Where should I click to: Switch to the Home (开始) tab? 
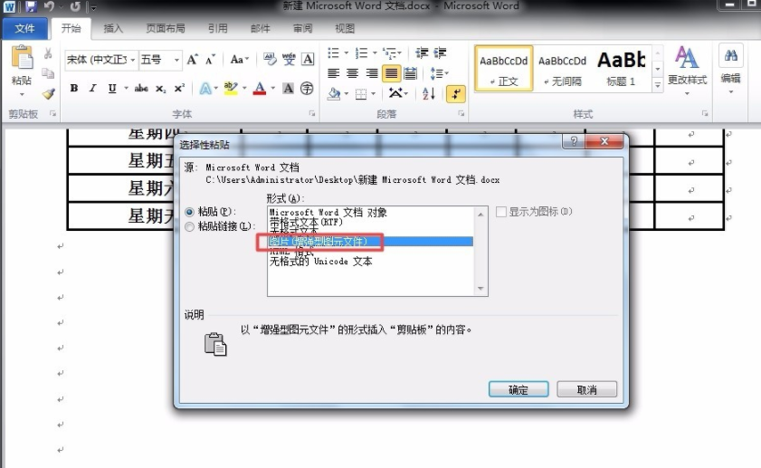tap(71, 28)
